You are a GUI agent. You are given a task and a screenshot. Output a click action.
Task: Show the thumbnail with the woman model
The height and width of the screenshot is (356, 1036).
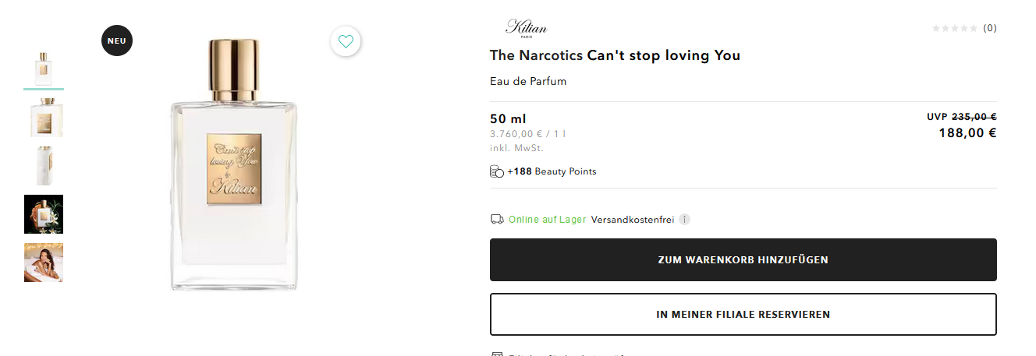click(x=44, y=263)
